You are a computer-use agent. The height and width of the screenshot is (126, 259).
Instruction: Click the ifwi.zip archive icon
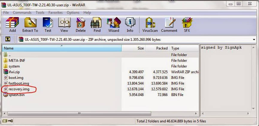click(x=6, y=72)
